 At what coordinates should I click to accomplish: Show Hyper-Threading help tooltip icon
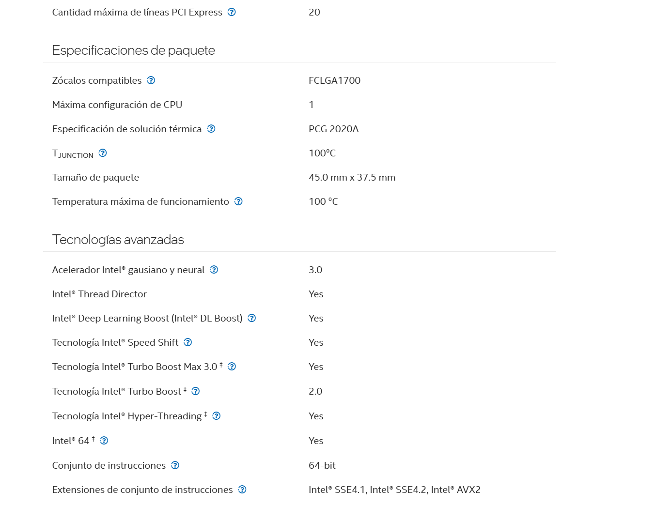pyautogui.click(x=217, y=416)
